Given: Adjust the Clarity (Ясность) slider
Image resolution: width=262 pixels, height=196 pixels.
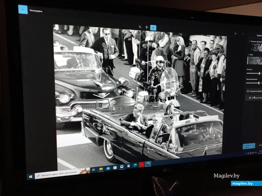Looking at the screenshot, I should pyautogui.click(x=259, y=73).
